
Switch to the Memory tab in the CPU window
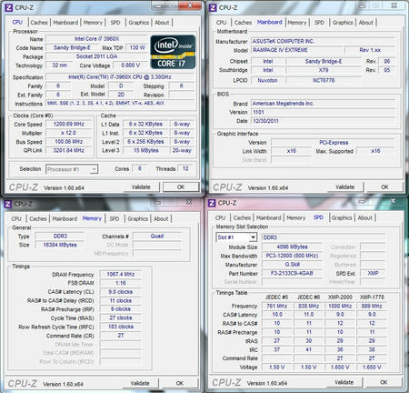coord(93,23)
